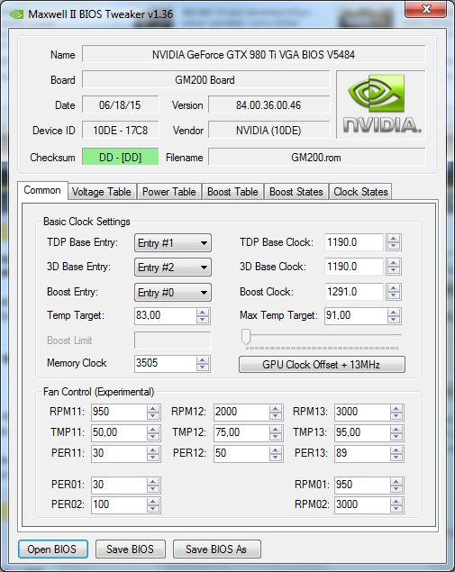This screenshot has width=455, height=572.
Task: Click the PER11 stepper arrows
Action: (x=153, y=454)
